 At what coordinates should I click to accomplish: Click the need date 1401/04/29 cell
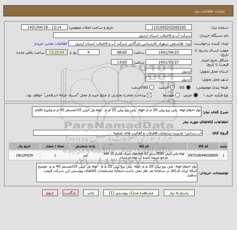[24, 155]
